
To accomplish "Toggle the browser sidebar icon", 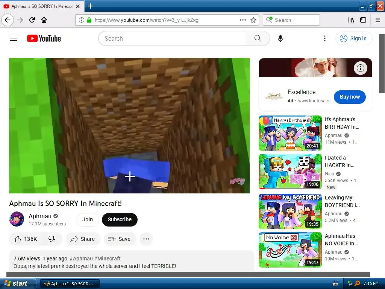I will (363, 20).
